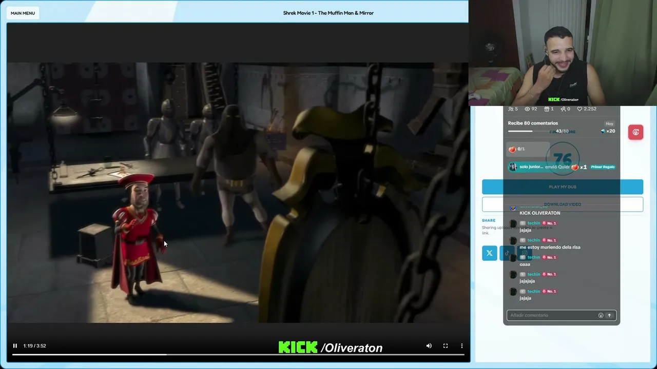Screen dimensions: 657x369
Task: Click the 'KICK OLIVERATON' chat message
Action: coord(539,213)
